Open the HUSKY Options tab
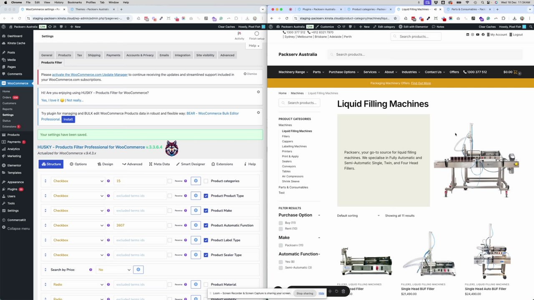This screenshot has height=300, width=534. pos(78,164)
